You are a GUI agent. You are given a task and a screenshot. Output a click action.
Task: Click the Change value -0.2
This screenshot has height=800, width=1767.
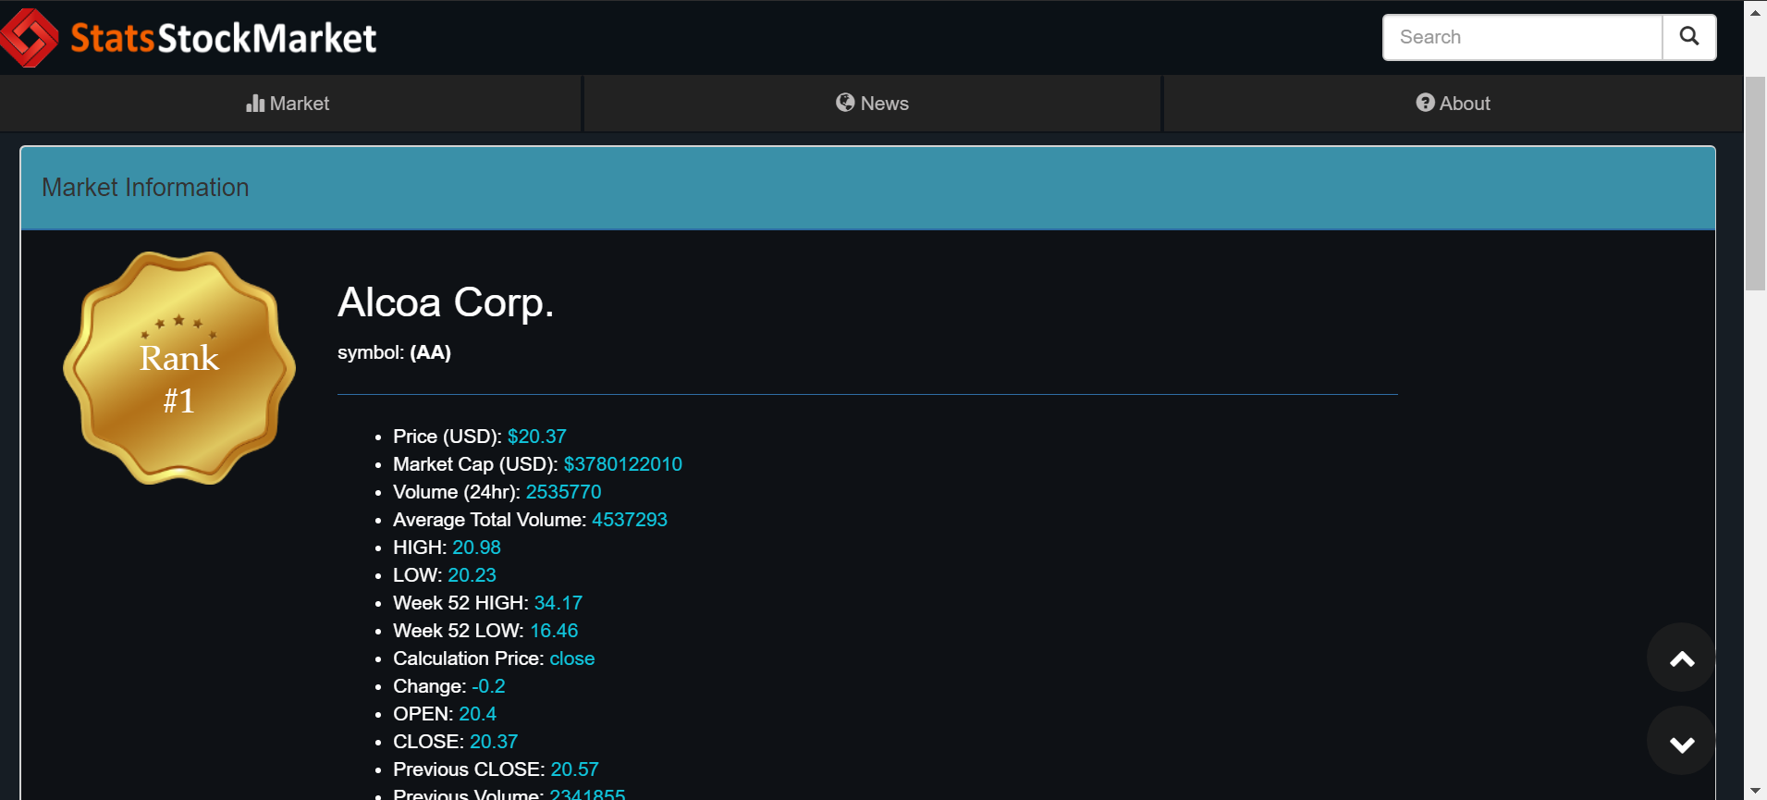488,686
